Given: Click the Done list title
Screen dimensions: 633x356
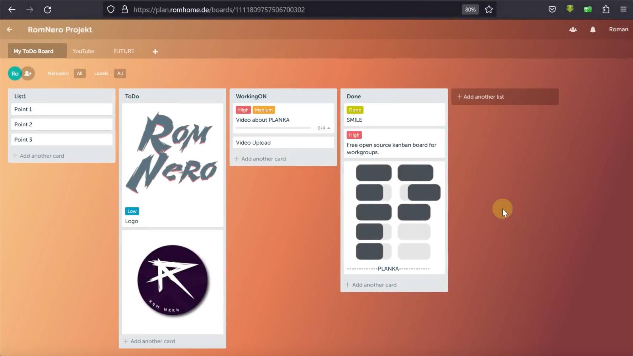Looking at the screenshot, I should coord(354,96).
